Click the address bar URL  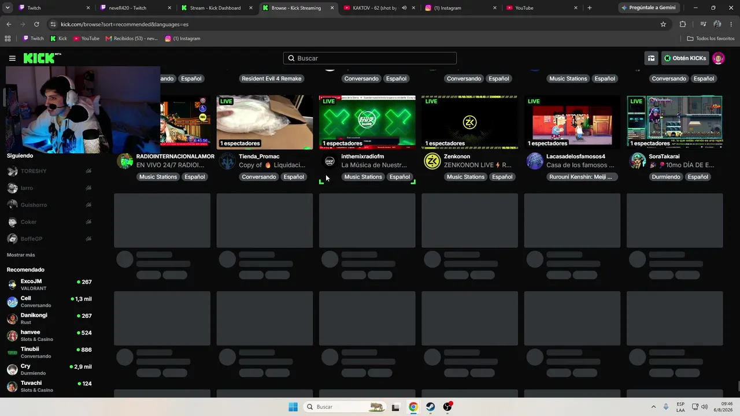click(x=124, y=24)
